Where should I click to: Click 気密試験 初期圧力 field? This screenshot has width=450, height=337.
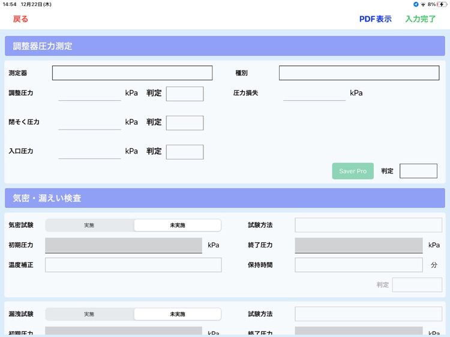(124, 245)
